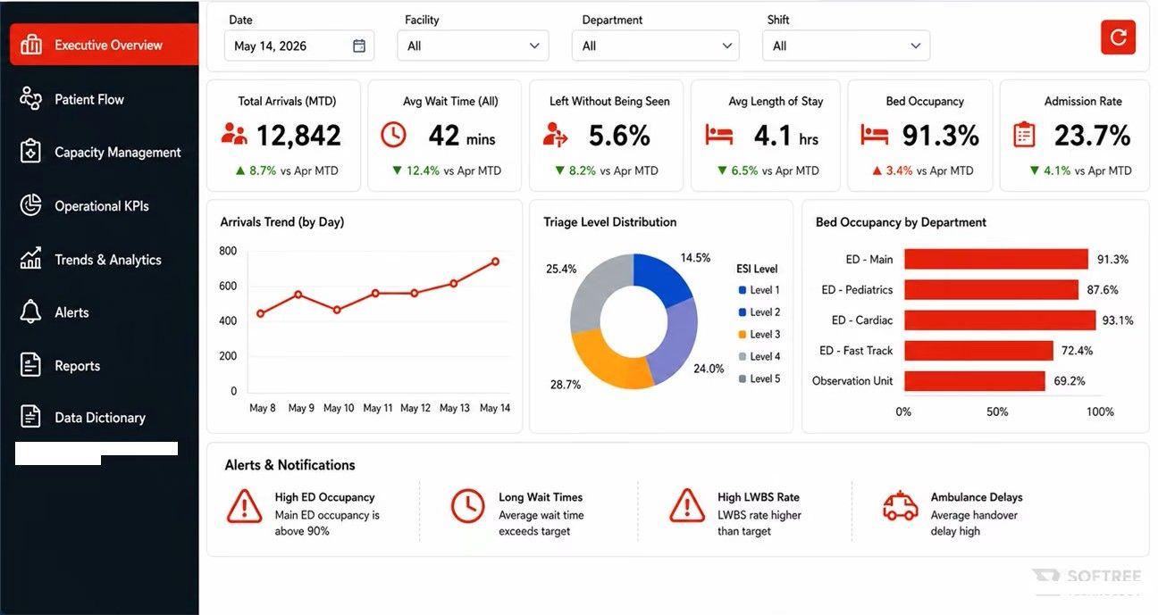Viewport: 1158px width, 615px height.
Task: Click the High LWBS Rate alert title
Action: coord(759,497)
